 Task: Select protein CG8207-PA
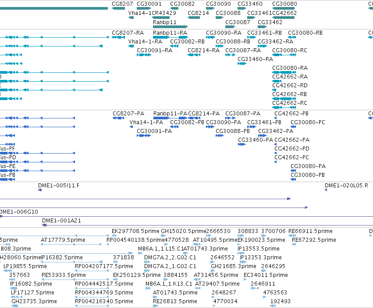118,118
